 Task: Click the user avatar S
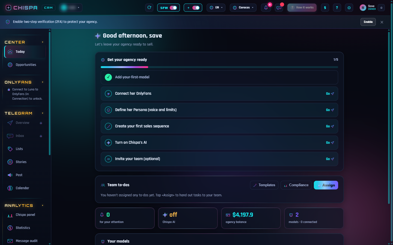tap(363, 8)
